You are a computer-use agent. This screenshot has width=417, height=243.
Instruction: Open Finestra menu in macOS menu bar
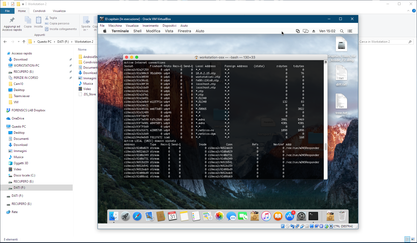click(x=184, y=31)
